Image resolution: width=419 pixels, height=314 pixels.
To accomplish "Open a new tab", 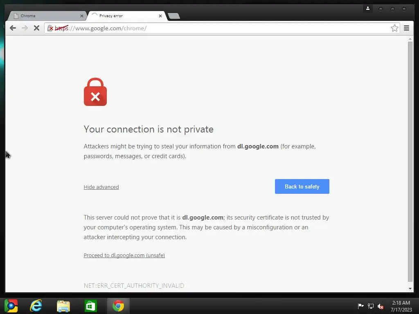I will click(174, 16).
